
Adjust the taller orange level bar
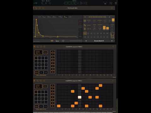pos(104,28)
